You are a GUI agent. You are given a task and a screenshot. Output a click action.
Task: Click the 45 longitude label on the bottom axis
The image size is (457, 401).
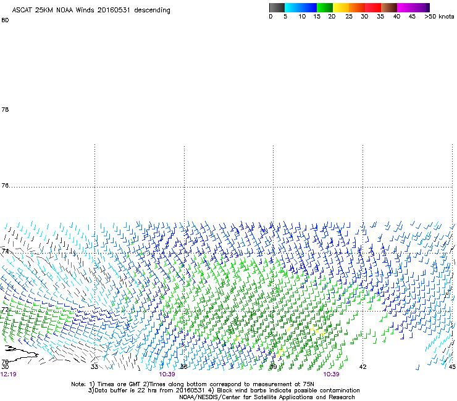[452, 367]
